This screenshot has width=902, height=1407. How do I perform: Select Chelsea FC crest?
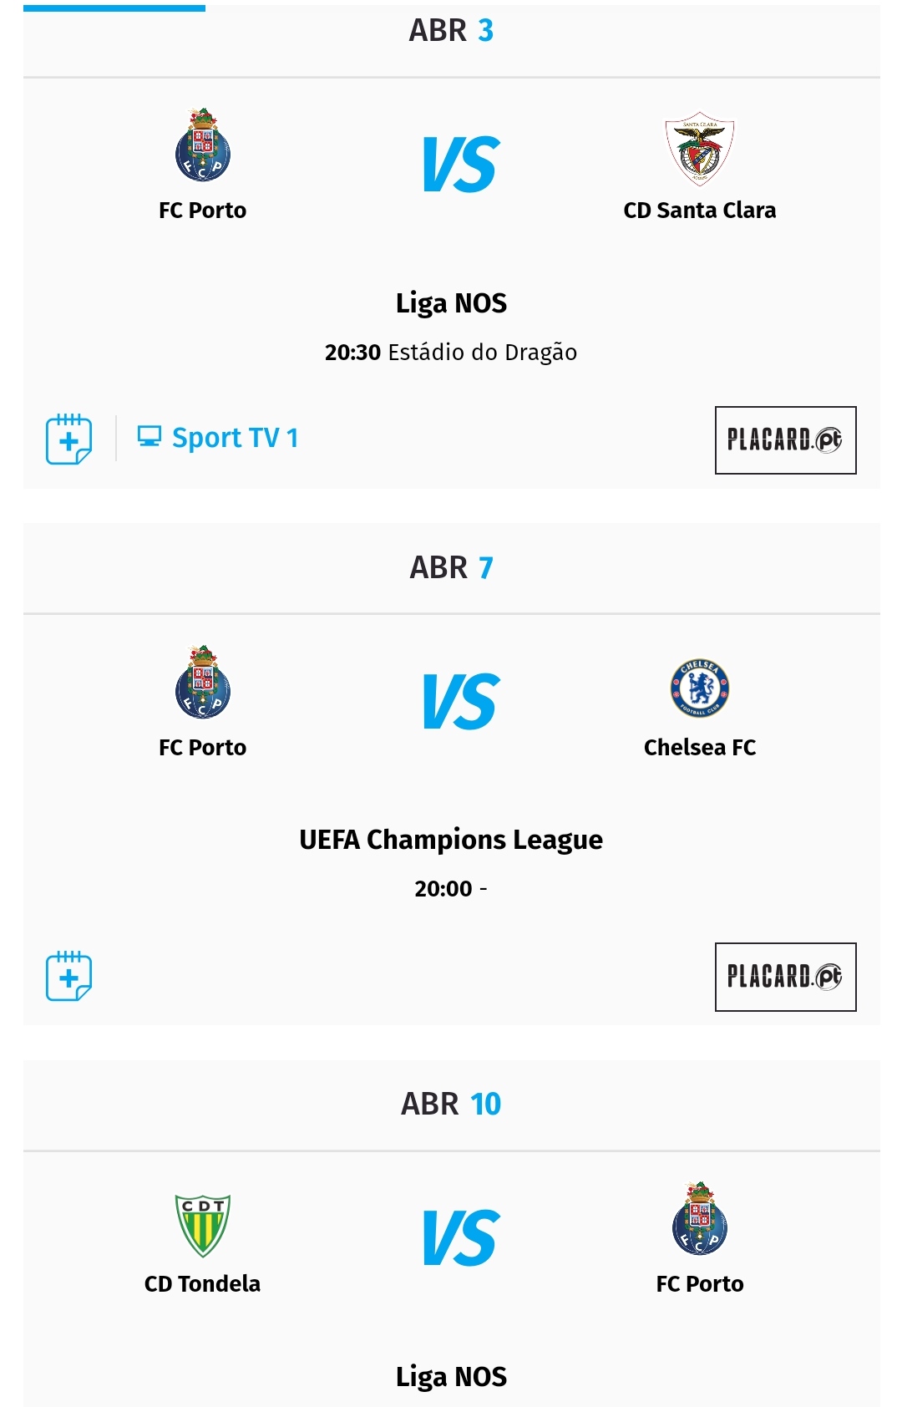[x=699, y=688]
